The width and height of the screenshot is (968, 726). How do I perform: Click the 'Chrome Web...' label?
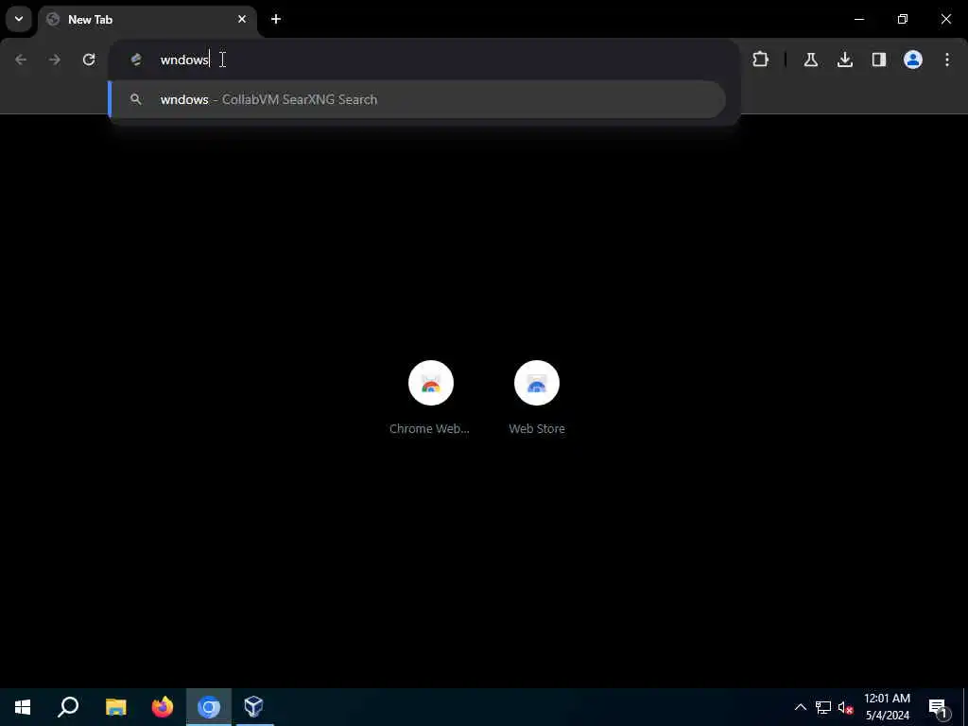coord(430,428)
